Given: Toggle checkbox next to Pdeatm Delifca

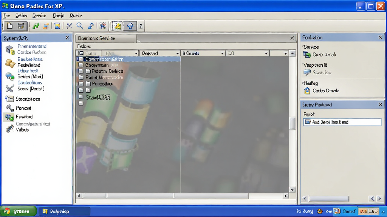Looking at the screenshot, I should (x=81, y=71).
